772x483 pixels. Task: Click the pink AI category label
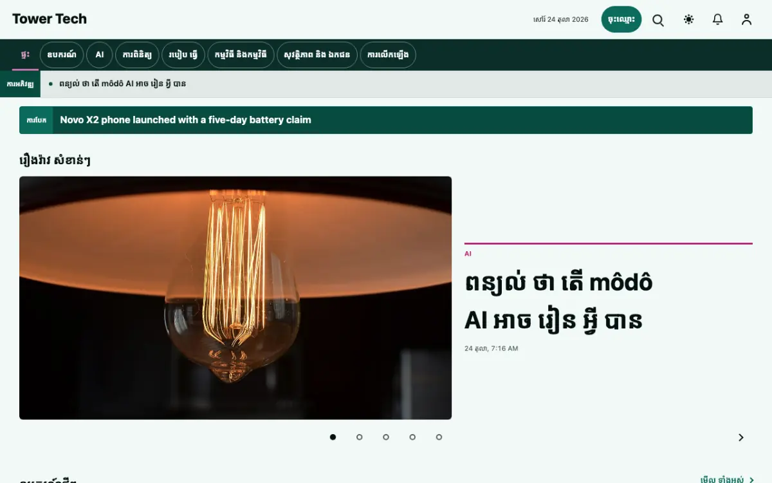coord(468,254)
